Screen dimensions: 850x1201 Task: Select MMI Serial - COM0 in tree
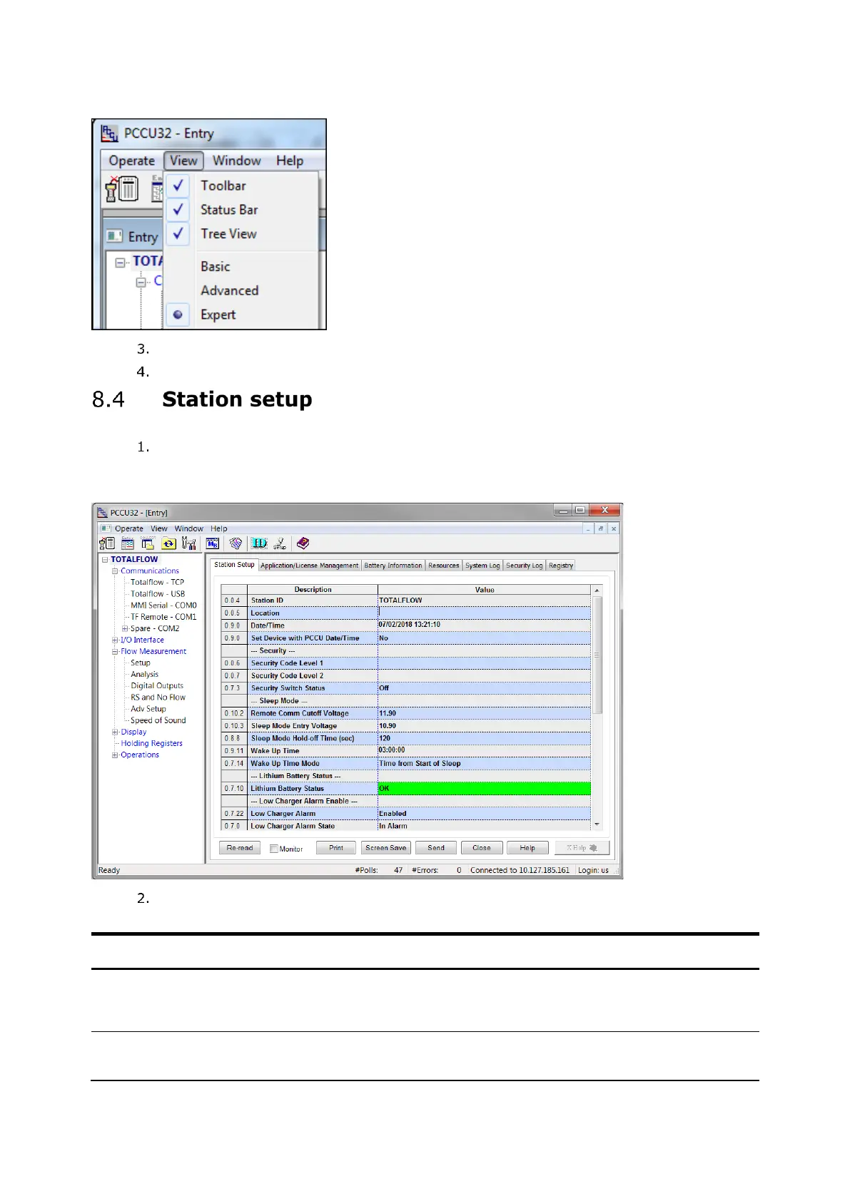(x=163, y=605)
